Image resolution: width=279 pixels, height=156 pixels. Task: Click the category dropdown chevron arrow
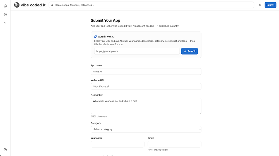click(200, 129)
